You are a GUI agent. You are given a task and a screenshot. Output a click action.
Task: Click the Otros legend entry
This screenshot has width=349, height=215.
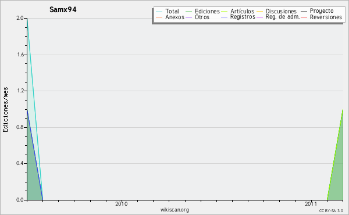pos(202,17)
